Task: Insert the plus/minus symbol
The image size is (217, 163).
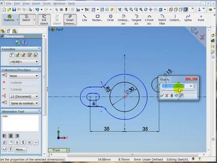Action: coord(17,142)
